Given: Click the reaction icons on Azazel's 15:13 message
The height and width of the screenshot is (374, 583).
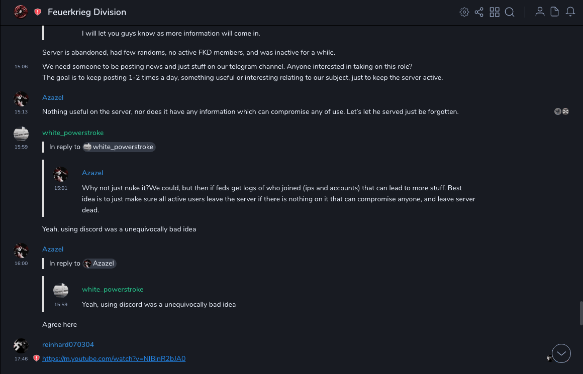Looking at the screenshot, I should pos(561,111).
